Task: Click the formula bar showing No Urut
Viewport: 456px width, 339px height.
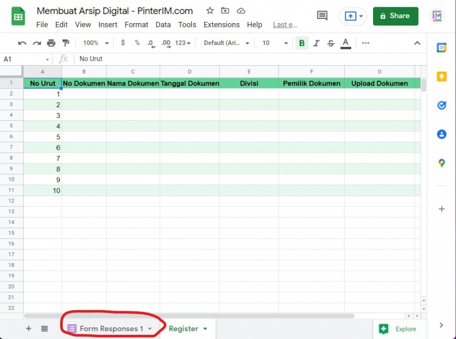Action: coord(250,59)
